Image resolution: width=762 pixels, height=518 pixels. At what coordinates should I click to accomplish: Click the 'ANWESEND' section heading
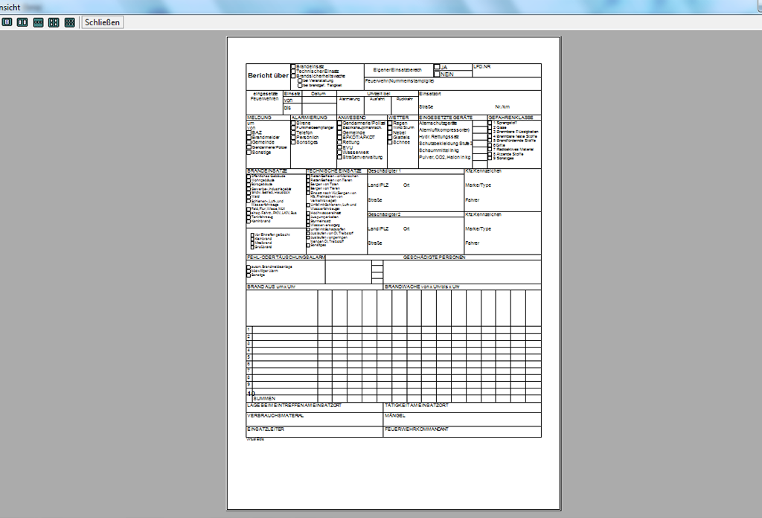pyautogui.click(x=352, y=118)
